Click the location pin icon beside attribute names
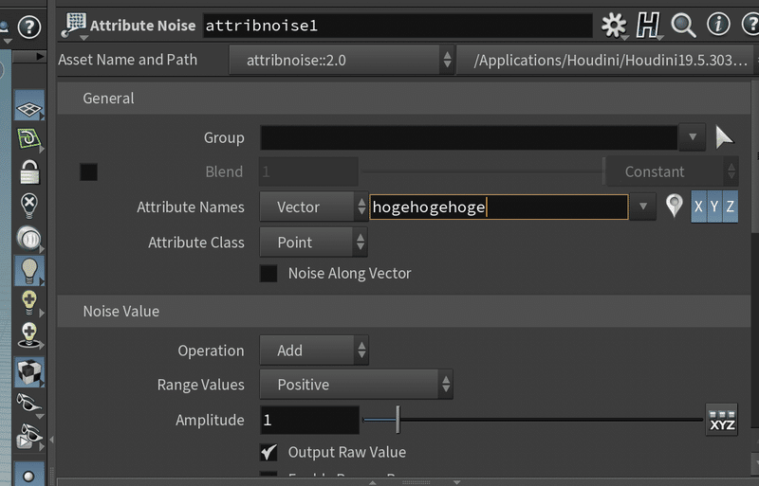Screen dimensions: 759x486 tap(675, 207)
